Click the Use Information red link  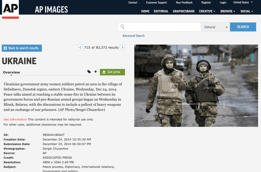(x=15, y=119)
